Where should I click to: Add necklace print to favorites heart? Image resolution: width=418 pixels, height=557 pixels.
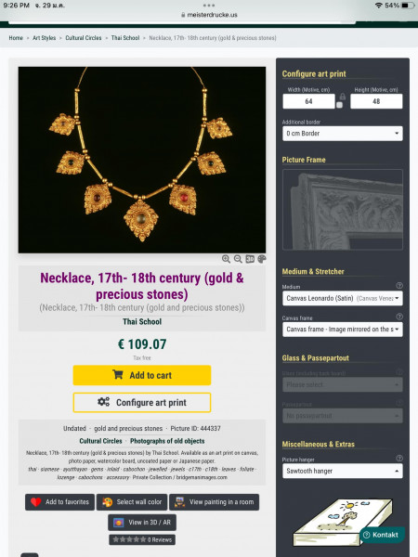(x=59, y=502)
